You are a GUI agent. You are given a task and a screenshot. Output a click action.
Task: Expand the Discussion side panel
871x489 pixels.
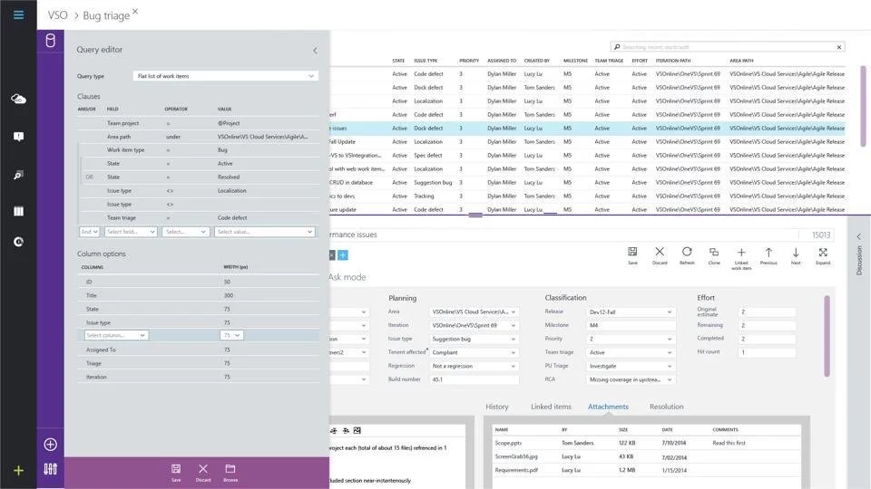pyautogui.click(x=859, y=236)
